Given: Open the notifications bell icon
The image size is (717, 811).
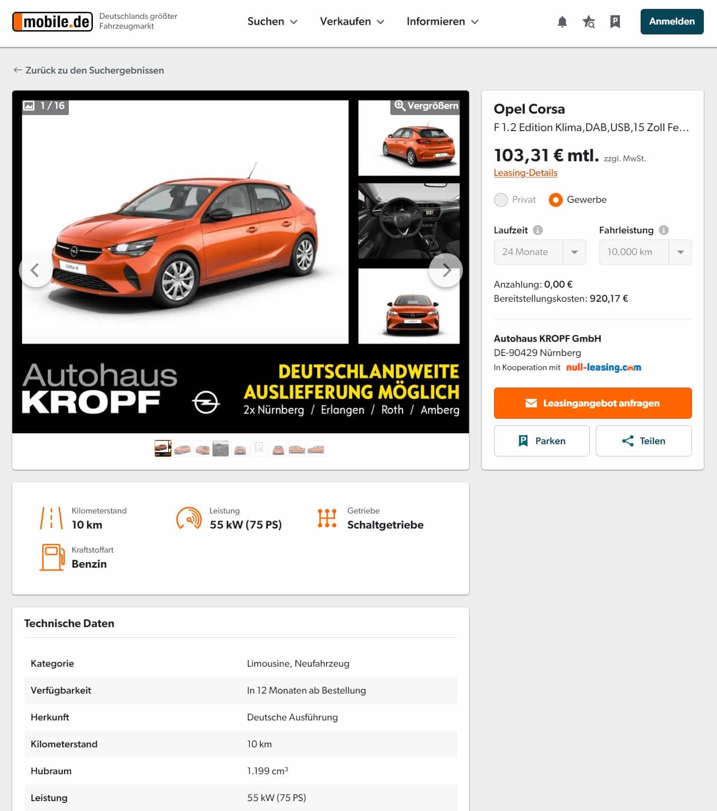Looking at the screenshot, I should click(562, 22).
